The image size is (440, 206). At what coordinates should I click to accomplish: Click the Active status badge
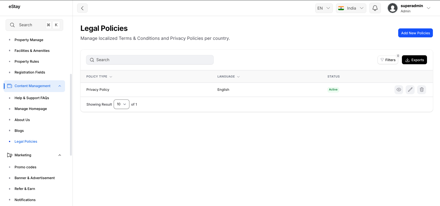(333, 90)
